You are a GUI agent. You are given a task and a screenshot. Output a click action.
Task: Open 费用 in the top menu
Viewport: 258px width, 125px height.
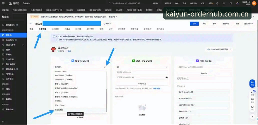[x=211, y=3]
